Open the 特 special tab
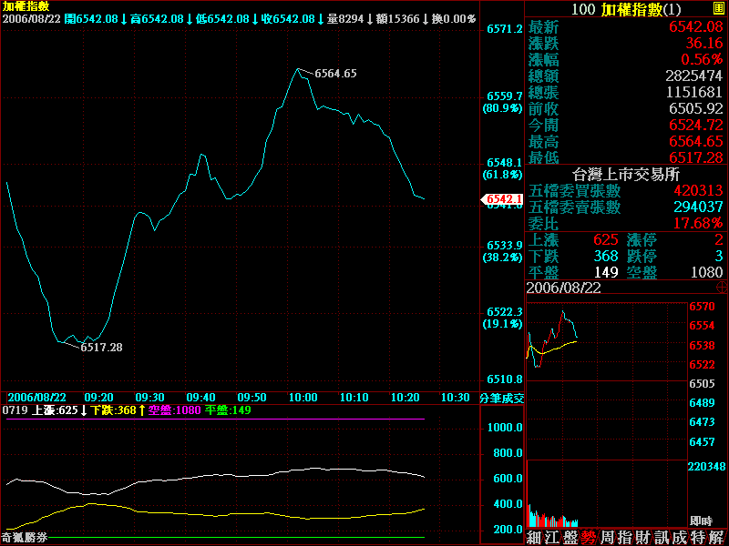The height and width of the screenshot is (546, 729). pyautogui.click(x=699, y=537)
